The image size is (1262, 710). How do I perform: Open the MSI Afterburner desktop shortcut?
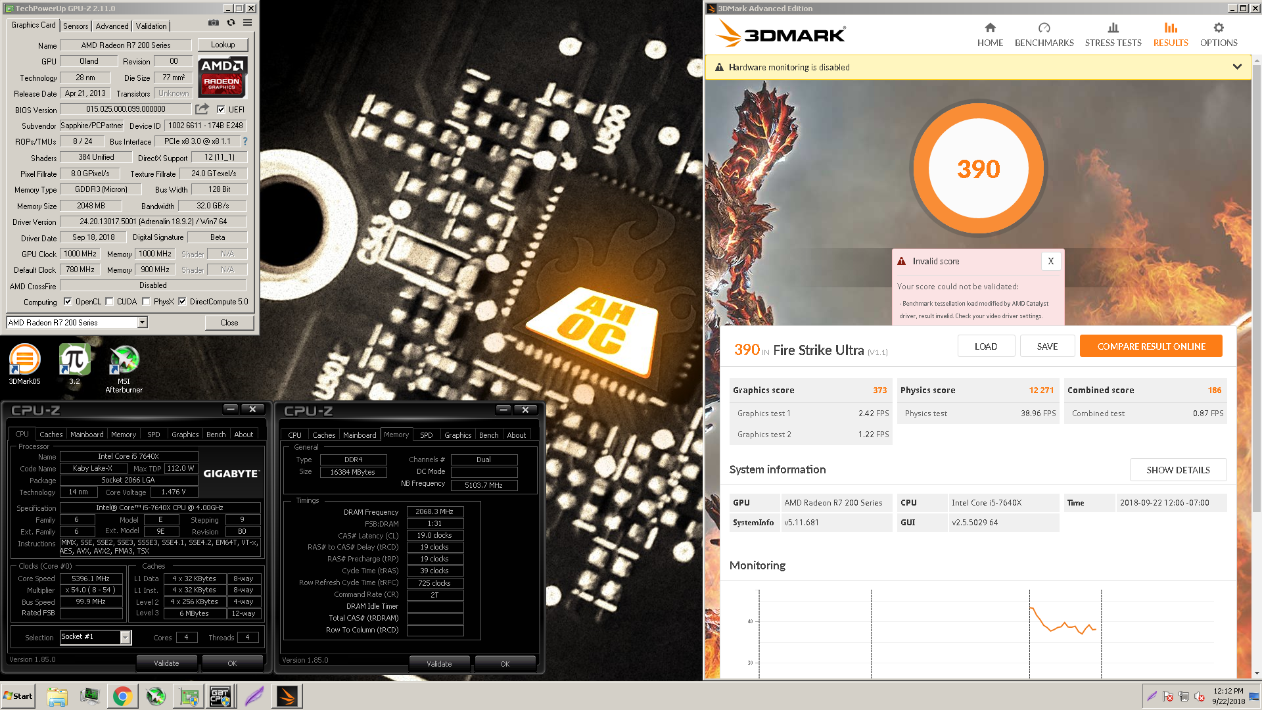[124, 369]
